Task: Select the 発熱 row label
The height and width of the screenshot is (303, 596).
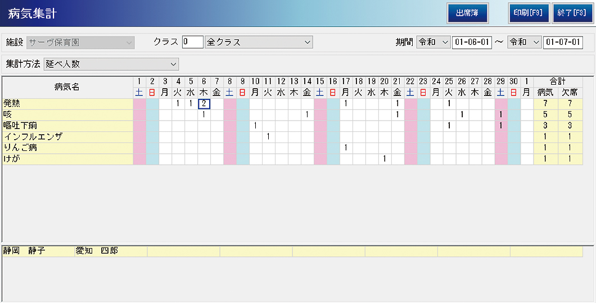Action: (67, 103)
